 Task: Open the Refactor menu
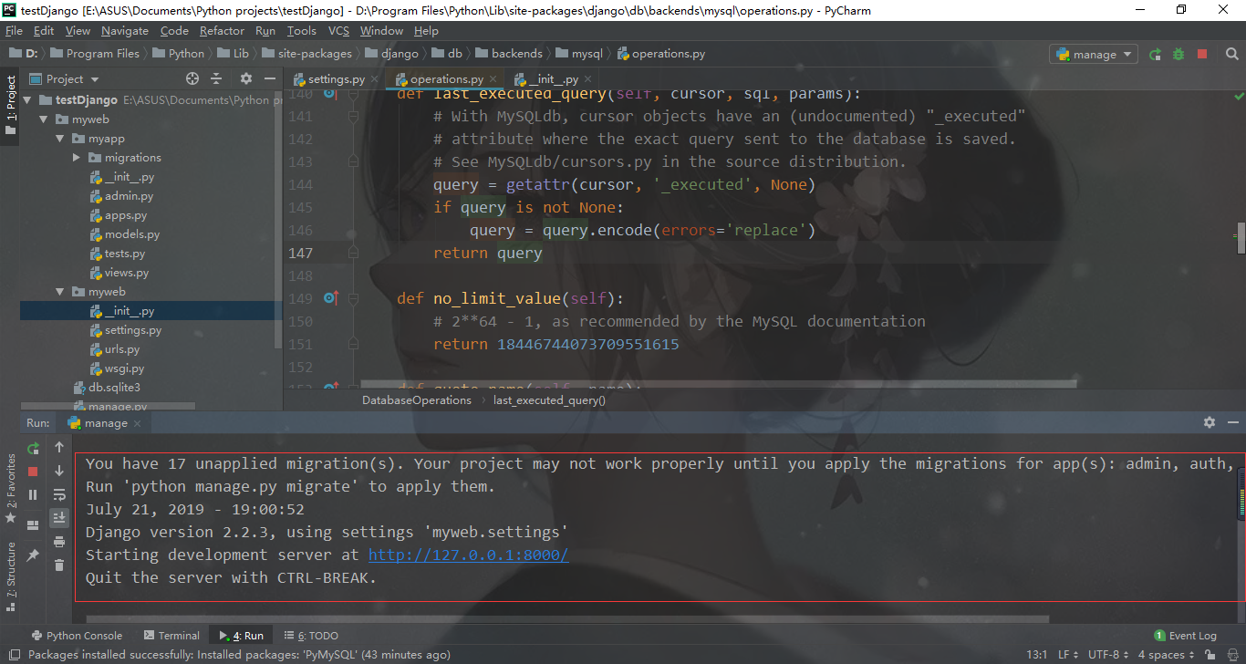pos(222,30)
